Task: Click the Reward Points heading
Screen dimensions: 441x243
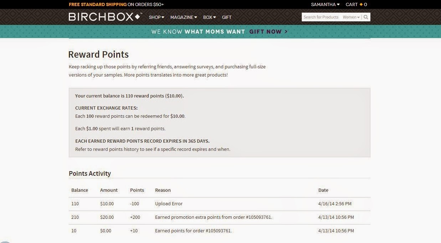Action: coord(98,54)
